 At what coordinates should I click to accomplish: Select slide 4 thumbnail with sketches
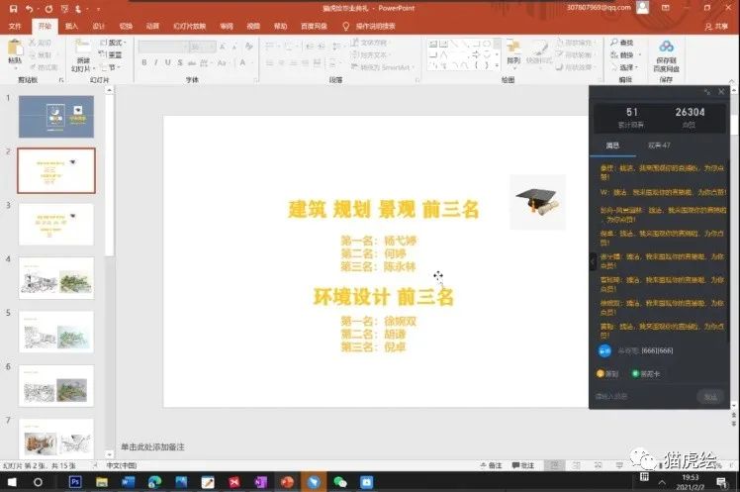[56, 278]
